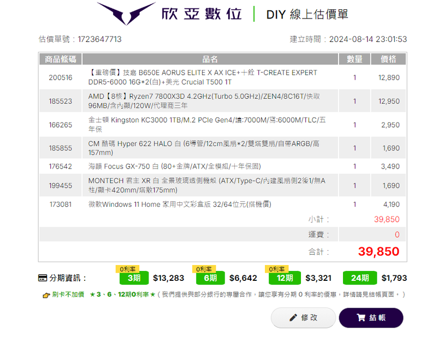Click price 12,890
426x343 pixels.
pyautogui.click(x=389, y=77)
